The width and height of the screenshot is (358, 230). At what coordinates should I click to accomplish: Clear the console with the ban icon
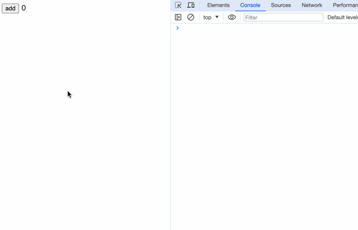tap(191, 17)
